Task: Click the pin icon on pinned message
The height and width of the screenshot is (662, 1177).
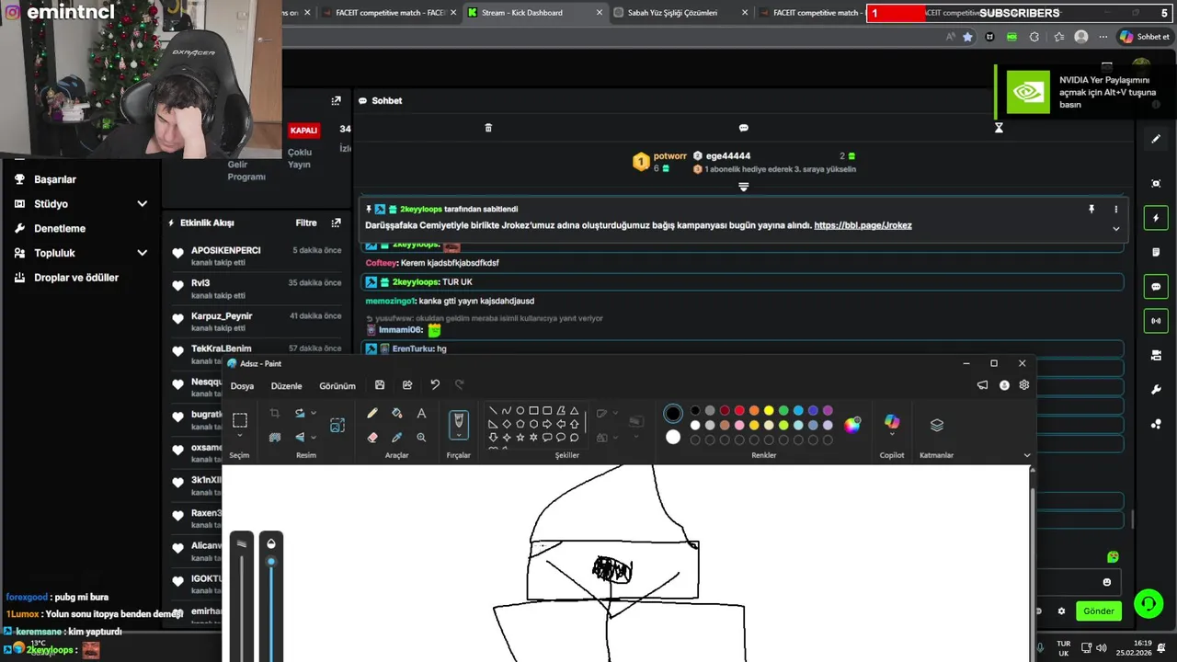Action: [1091, 210]
